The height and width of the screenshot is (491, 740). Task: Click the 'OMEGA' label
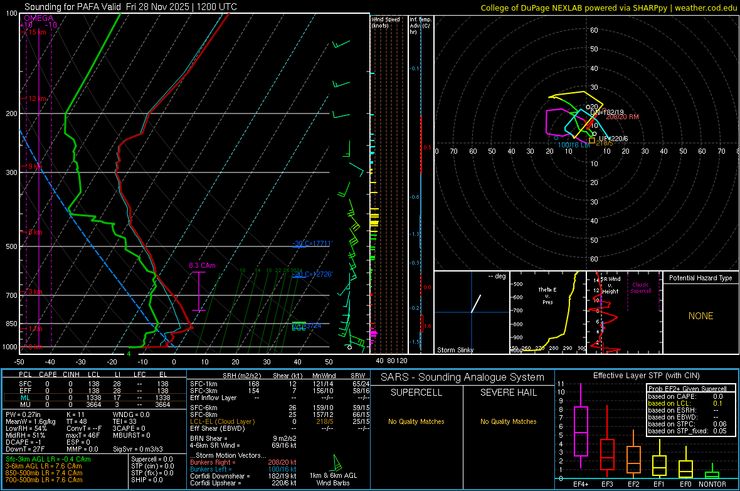point(38,18)
